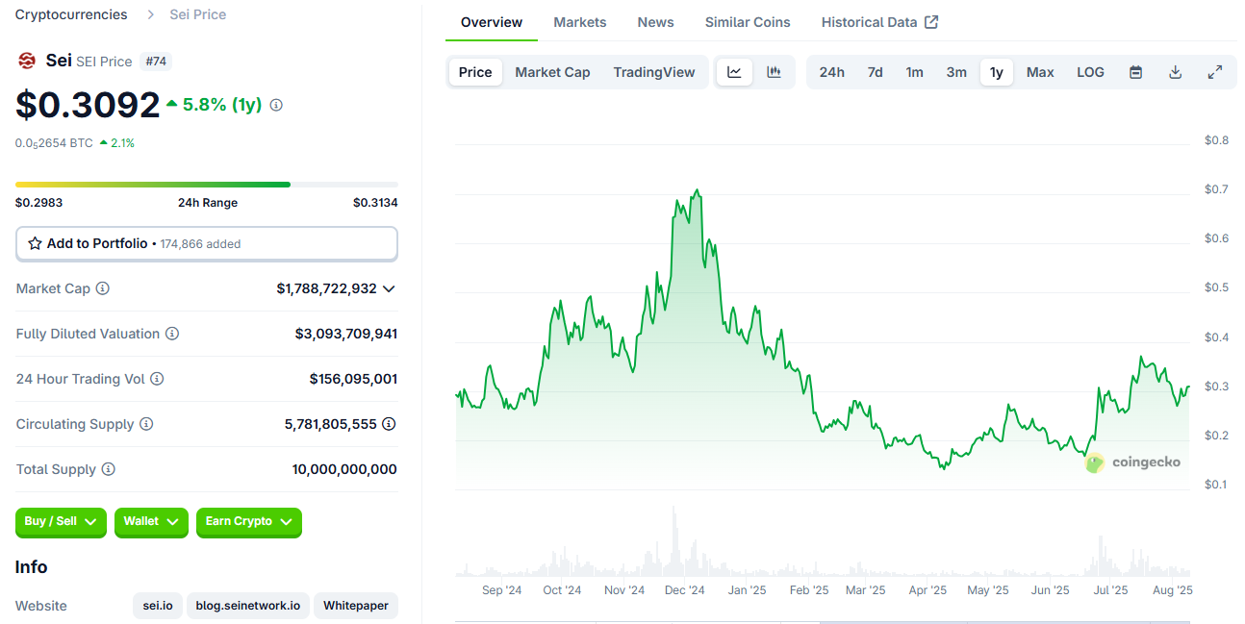The image size is (1245, 624).
Task: Go to Cryptocurrencies breadcrumb
Action: click(71, 14)
